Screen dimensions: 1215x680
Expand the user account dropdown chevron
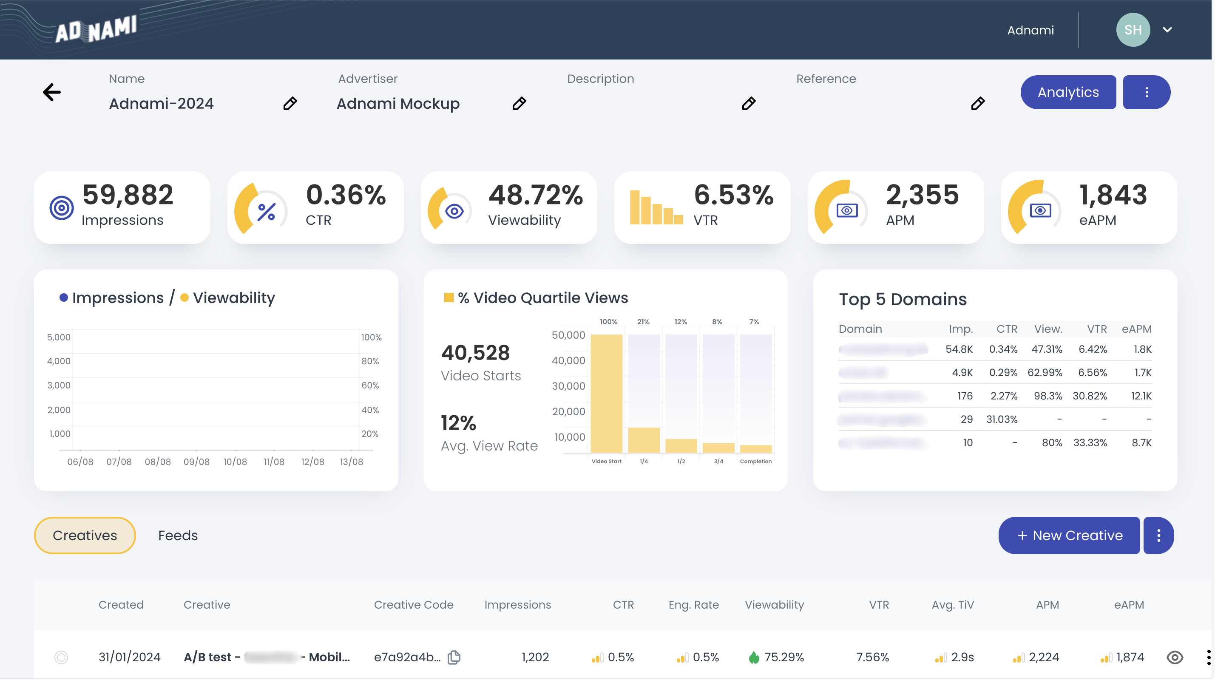tap(1167, 30)
